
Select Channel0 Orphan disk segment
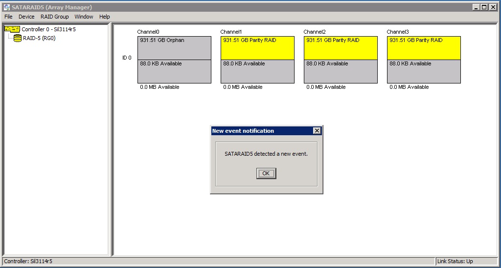(175, 48)
